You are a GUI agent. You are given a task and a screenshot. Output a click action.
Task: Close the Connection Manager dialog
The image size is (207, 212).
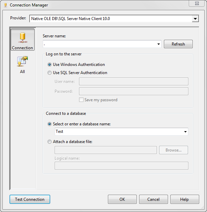[x=196, y=3]
